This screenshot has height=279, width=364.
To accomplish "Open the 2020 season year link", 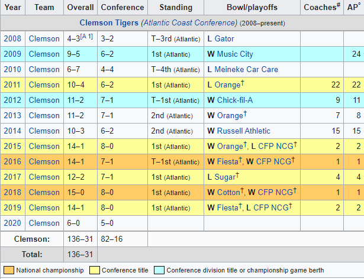I will [x=12, y=223].
